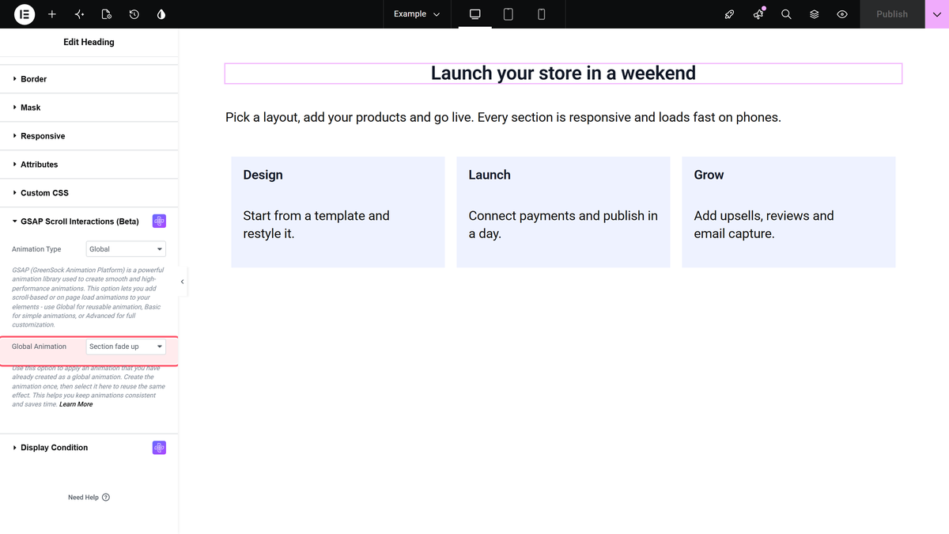Expand the Border section
This screenshot has height=534, width=949.
click(89, 79)
